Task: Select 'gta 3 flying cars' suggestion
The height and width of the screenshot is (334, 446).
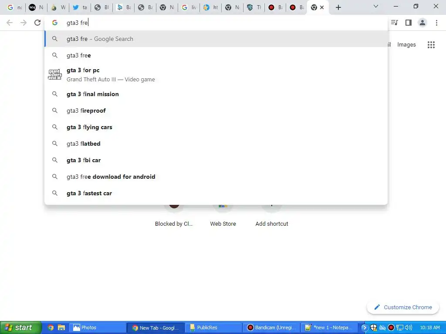Action: click(x=216, y=127)
